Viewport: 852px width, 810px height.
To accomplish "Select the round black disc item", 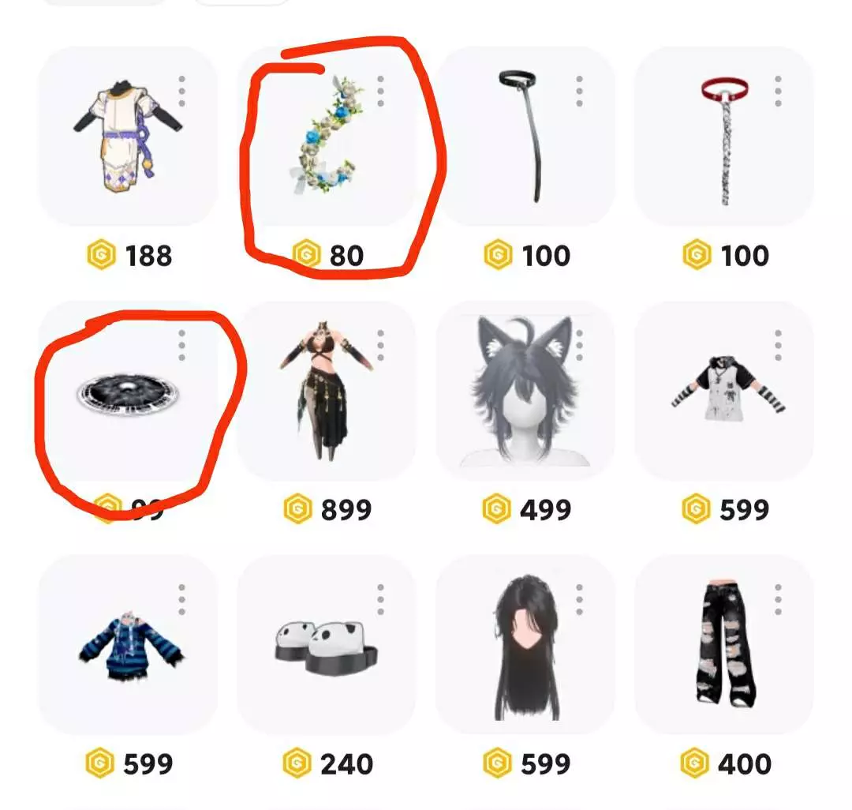I will click(x=129, y=390).
